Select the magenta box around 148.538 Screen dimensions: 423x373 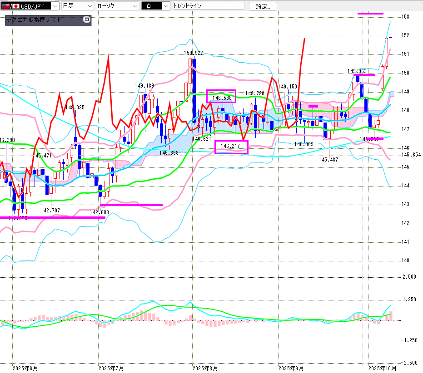pyautogui.click(x=221, y=96)
